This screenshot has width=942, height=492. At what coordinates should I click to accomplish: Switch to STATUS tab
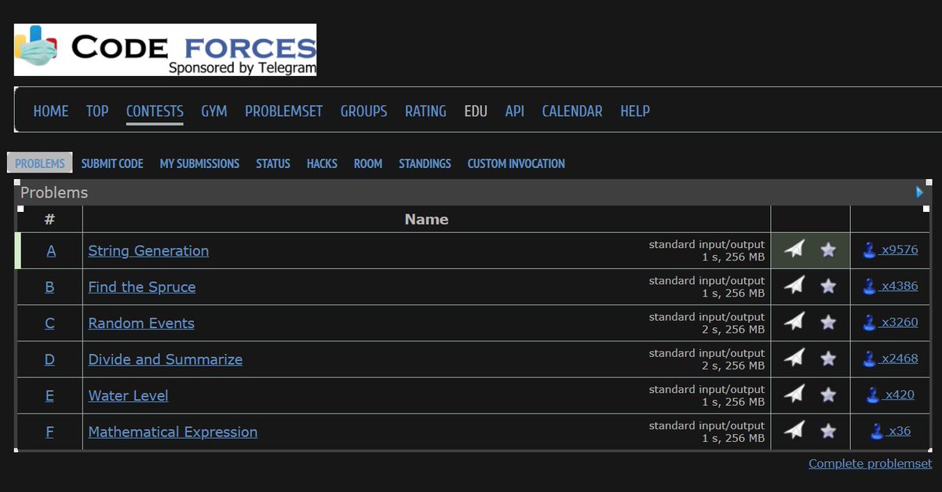click(273, 163)
